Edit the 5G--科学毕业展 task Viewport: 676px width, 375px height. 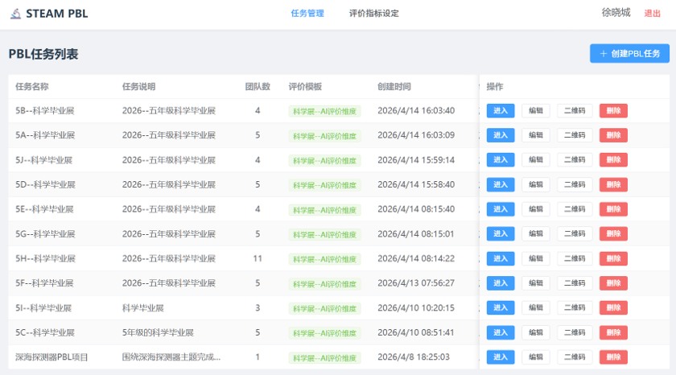(535, 233)
